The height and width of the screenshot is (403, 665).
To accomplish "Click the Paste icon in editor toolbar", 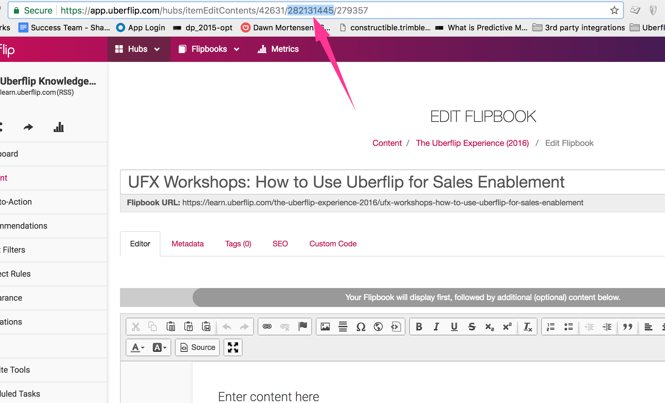I will tap(171, 327).
